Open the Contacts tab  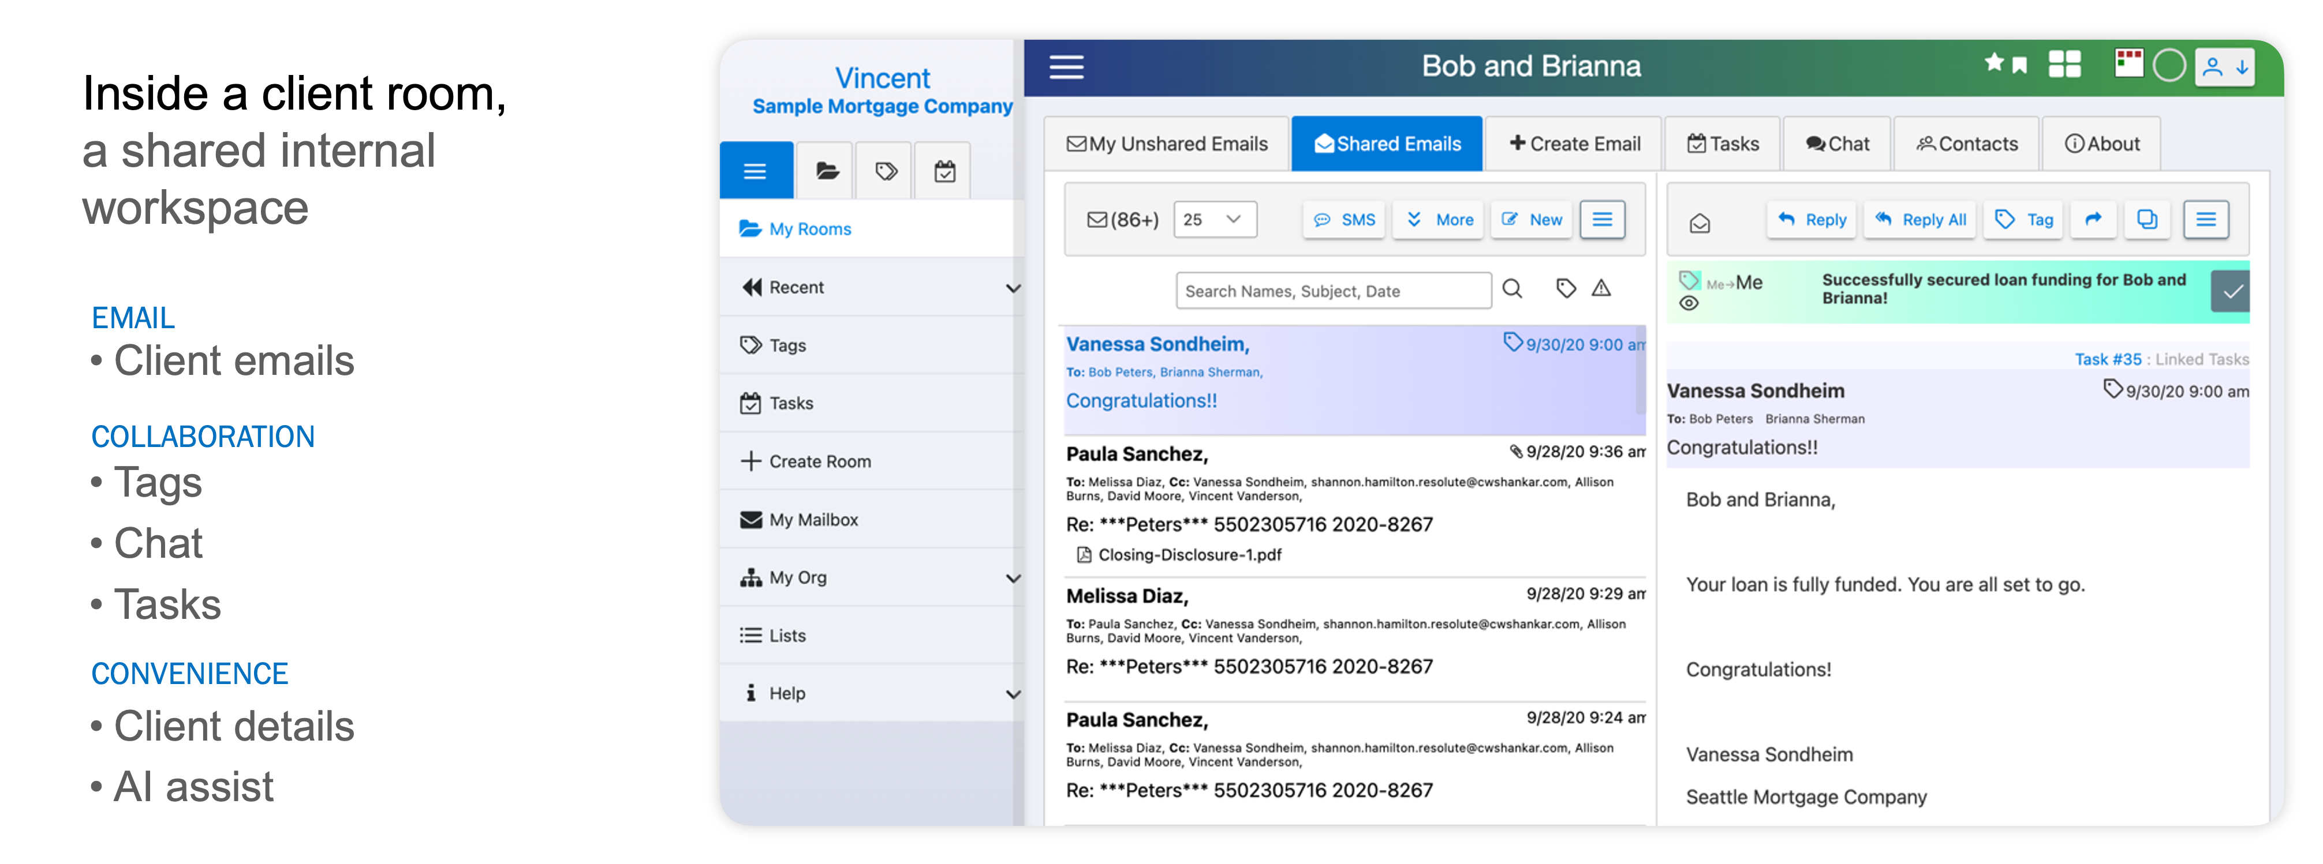pyautogui.click(x=1967, y=144)
